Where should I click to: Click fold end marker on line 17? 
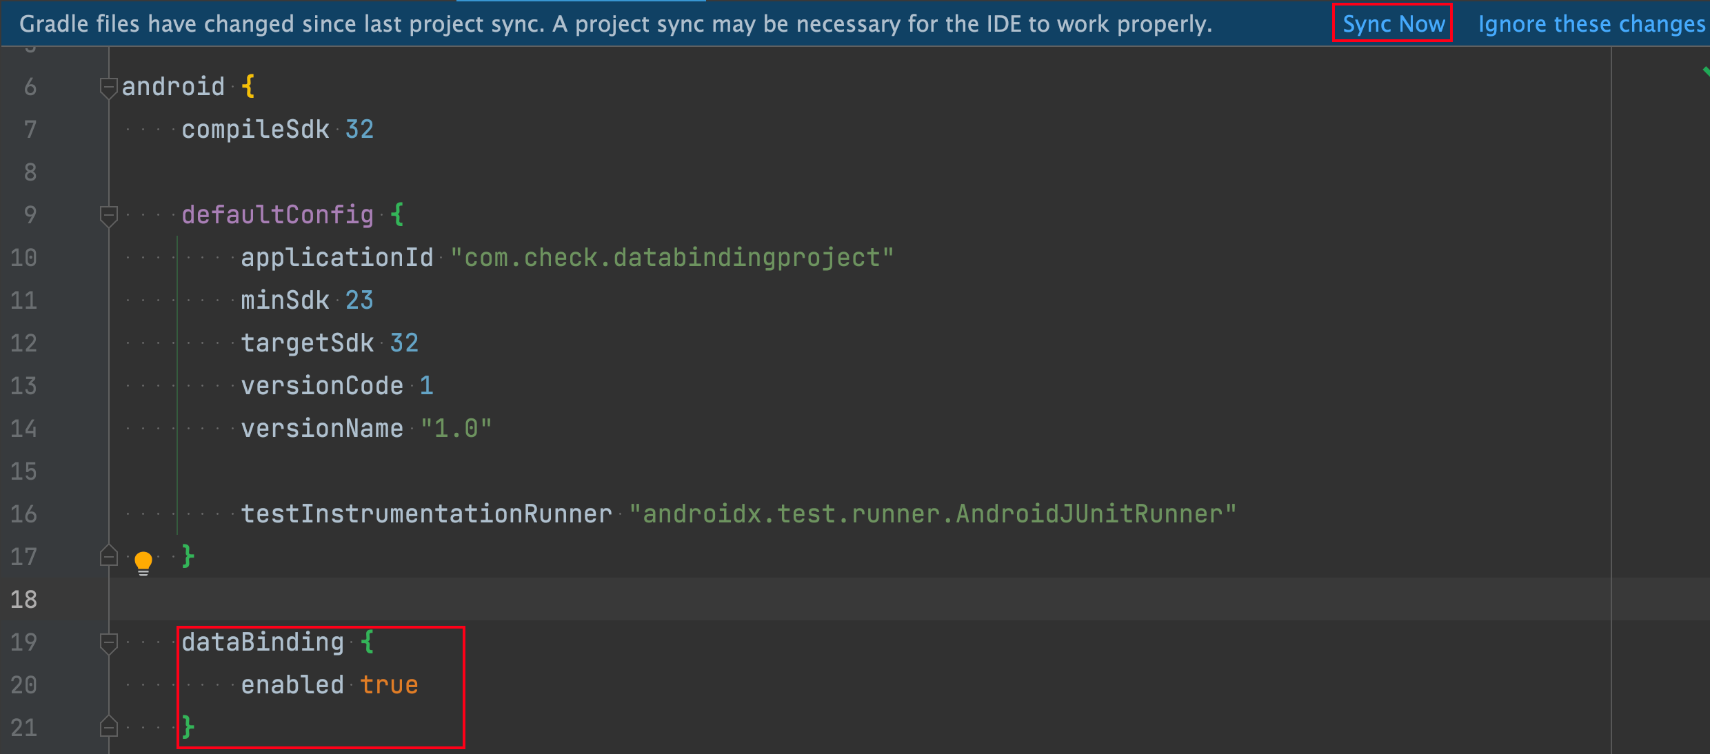[108, 556]
